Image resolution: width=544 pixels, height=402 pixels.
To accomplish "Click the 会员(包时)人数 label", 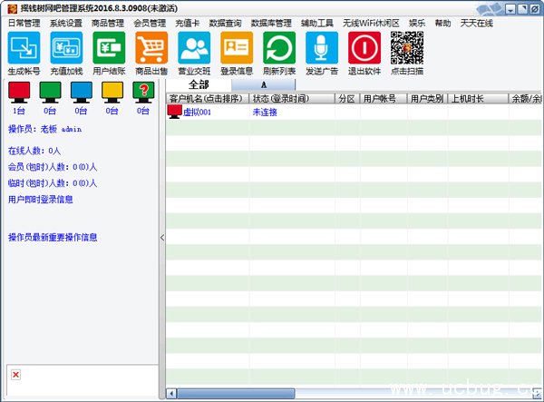I will [x=53, y=167].
